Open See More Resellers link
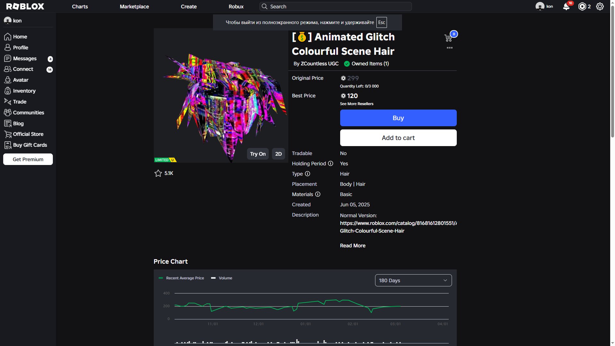This screenshot has height=346, width=615. click(357, 104)
